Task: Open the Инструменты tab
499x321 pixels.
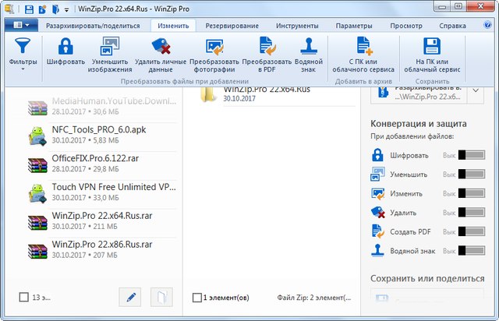Action: pyautogui.click(x=297, y=26)
